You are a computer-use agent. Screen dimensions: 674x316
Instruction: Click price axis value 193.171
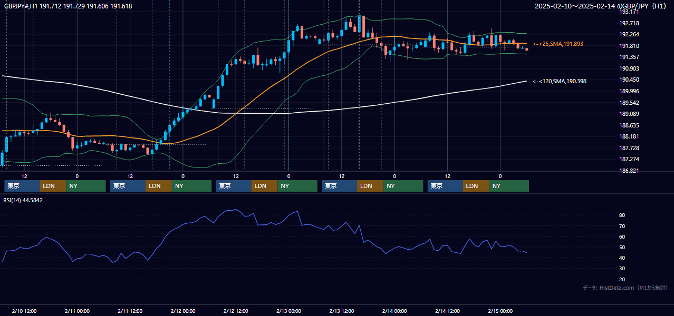[629, 12]
